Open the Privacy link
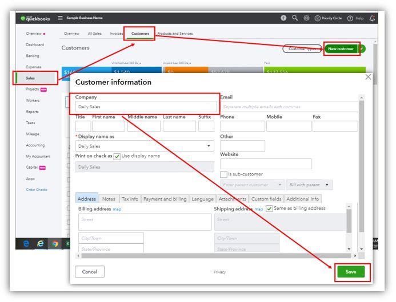The image size is (396, 302). tap(220, 272)
